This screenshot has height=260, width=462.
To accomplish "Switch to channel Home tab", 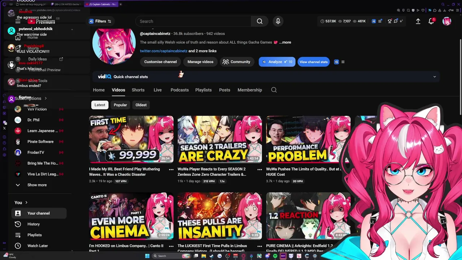I will coord(99,90).
